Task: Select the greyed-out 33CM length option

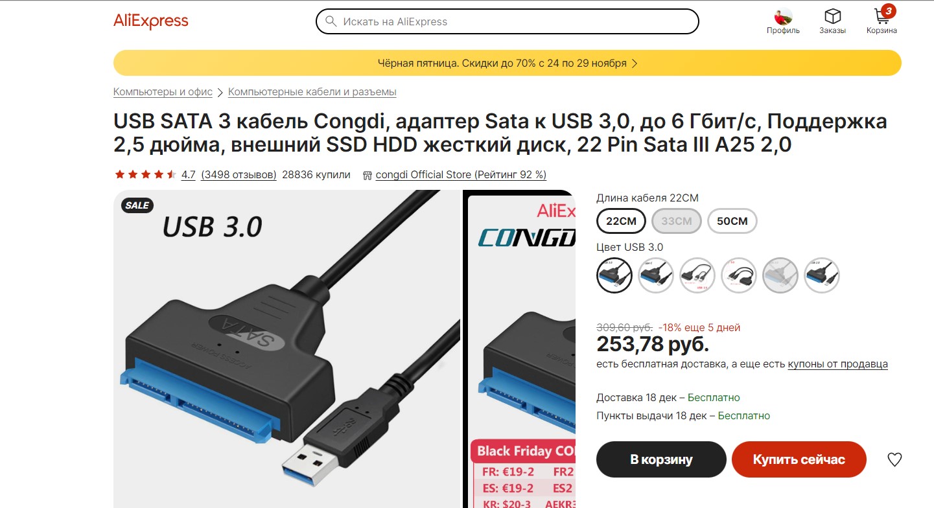Action: 677,221
